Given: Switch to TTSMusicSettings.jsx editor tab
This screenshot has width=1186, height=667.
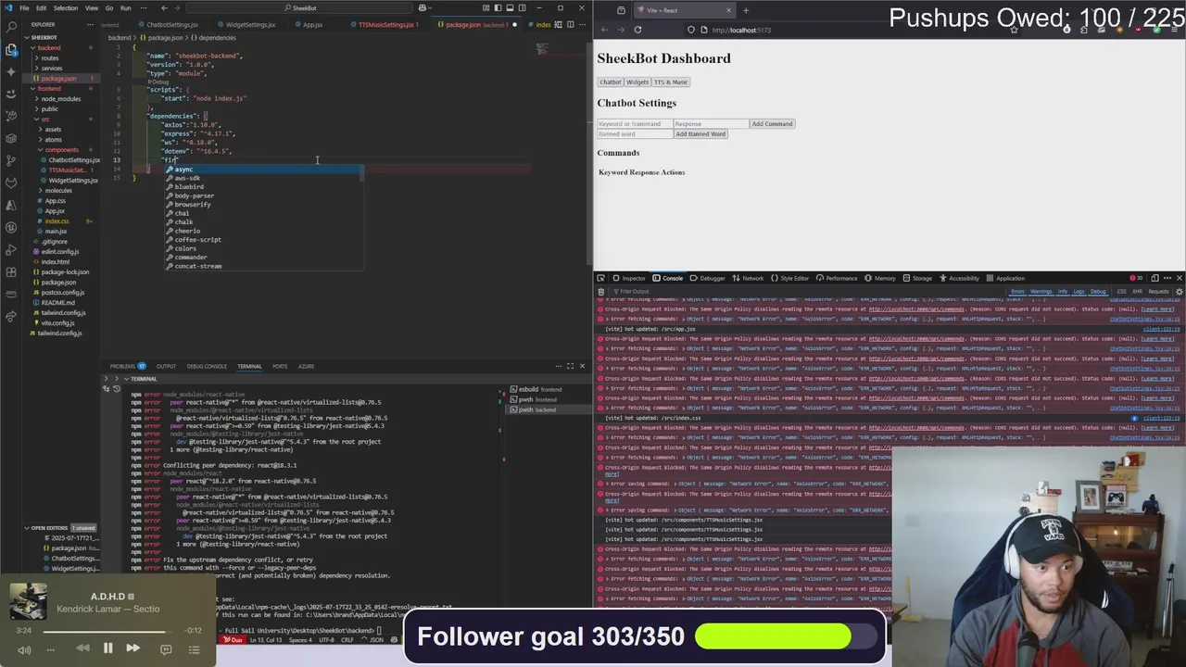Looking at the screenshot, I should [x=385, y=24].
